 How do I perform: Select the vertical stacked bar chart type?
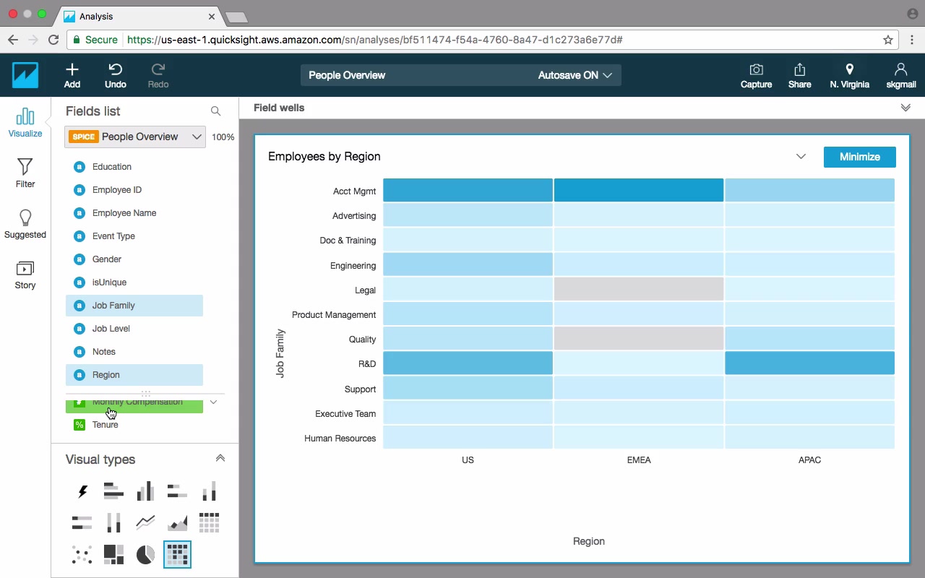[209, 492]
